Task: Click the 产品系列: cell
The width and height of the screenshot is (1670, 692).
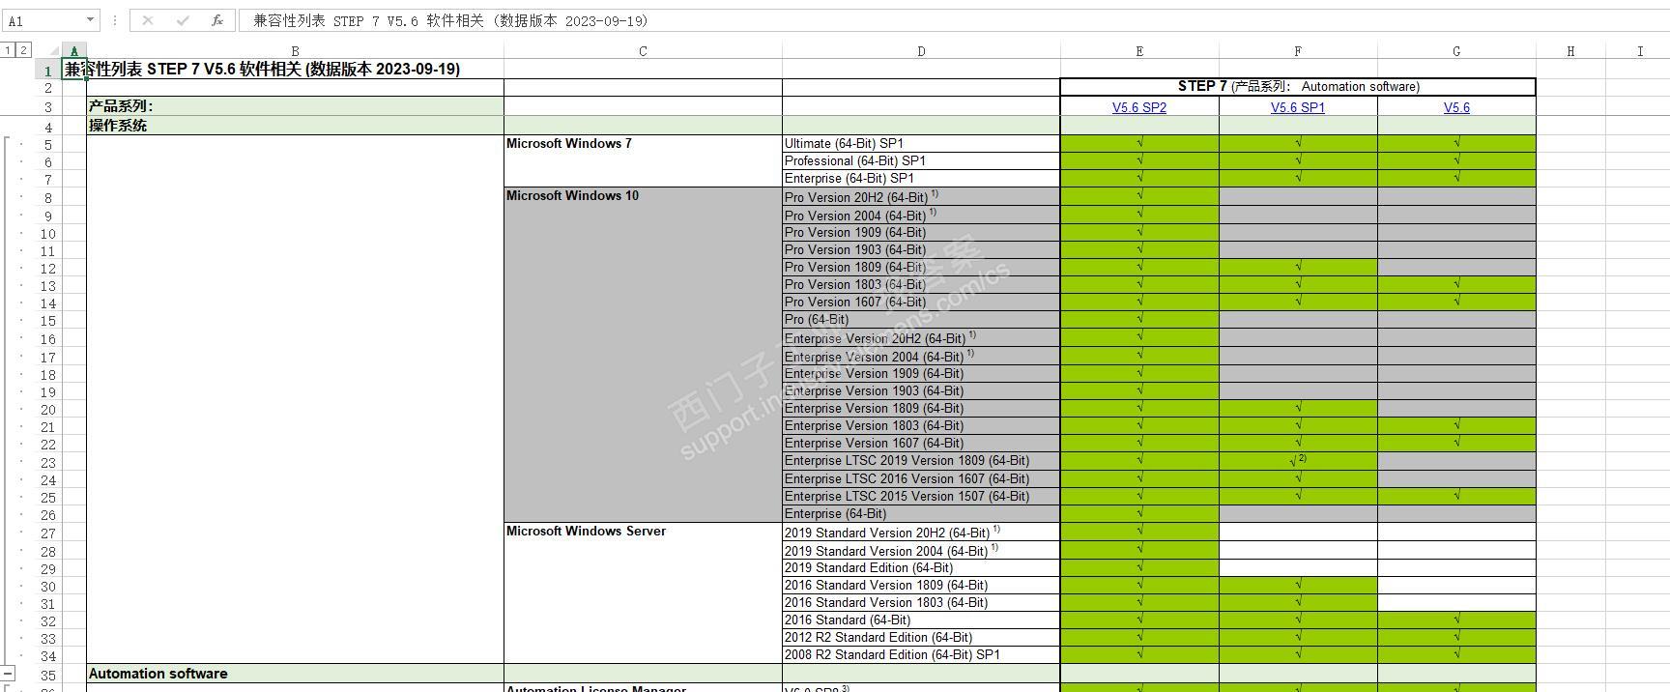Action: coord(295,106)
